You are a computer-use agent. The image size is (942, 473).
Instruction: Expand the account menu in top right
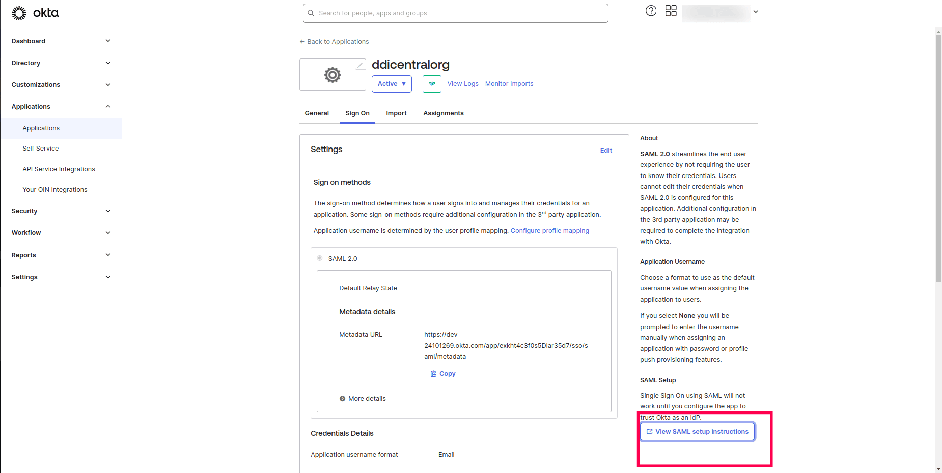coord(756,11)
